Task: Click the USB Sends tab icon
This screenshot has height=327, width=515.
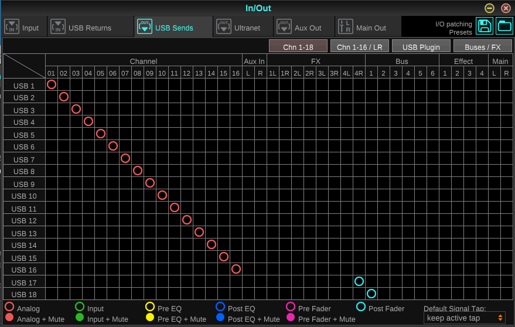Action: pyautogui.click(x=145, y=28)
